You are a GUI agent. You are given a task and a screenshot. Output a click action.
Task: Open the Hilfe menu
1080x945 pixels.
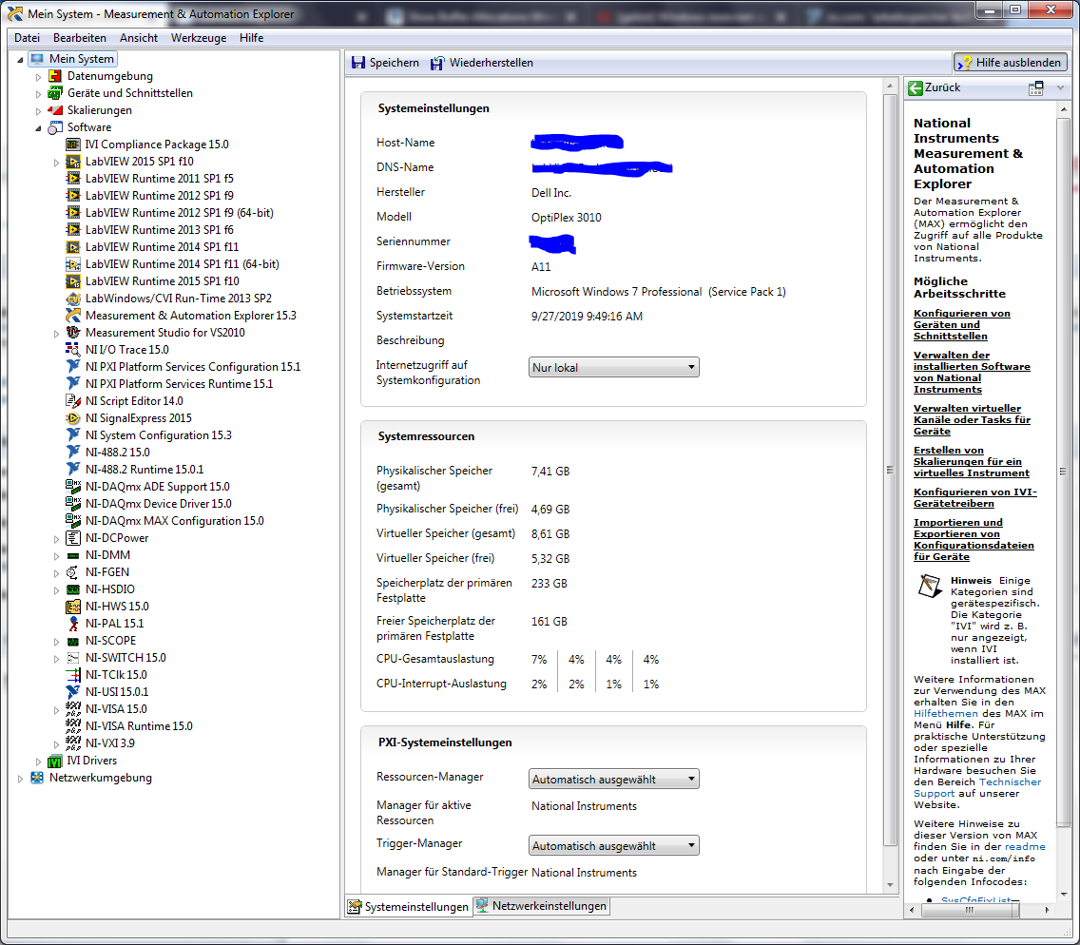[251, 38]
